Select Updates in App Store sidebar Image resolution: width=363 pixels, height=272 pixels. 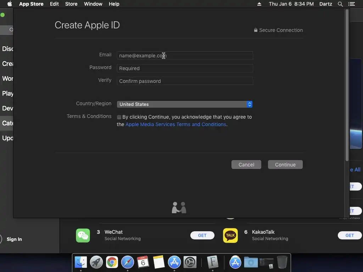pyautogui.click(x=7, y=138)
